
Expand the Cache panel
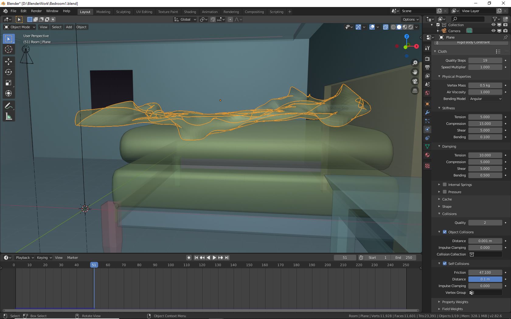click(447, 199)
